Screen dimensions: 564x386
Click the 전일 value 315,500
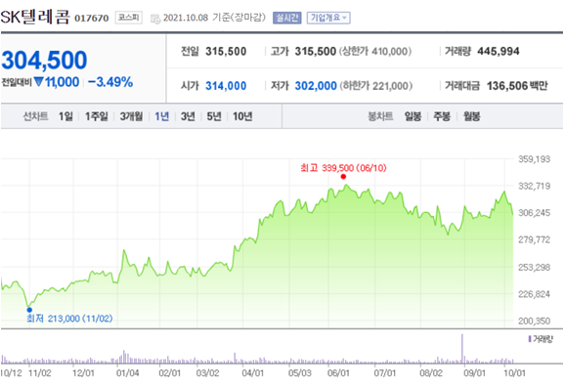[226, 52]
